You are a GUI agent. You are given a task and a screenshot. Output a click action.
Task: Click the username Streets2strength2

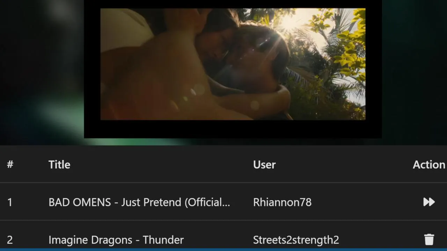coord(296,240)
